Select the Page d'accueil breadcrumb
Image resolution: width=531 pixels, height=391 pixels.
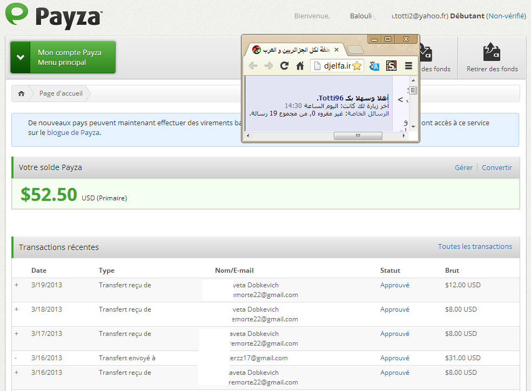click(61, 93)
